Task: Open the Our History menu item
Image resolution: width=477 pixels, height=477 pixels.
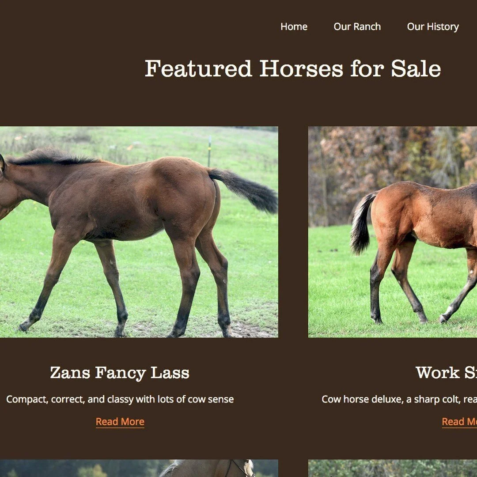Action: point(433,26)
